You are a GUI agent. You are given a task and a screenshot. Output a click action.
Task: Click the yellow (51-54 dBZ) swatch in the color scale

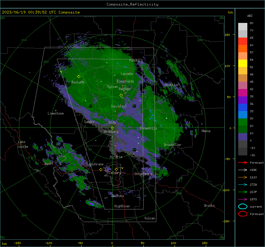(243, 63)
